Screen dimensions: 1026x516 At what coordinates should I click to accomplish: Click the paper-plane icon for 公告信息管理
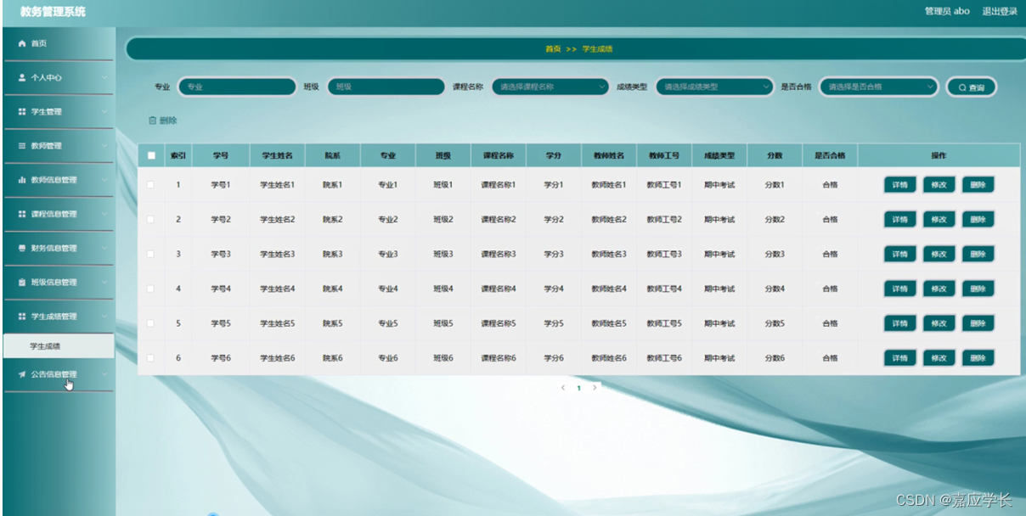(22, 373)
